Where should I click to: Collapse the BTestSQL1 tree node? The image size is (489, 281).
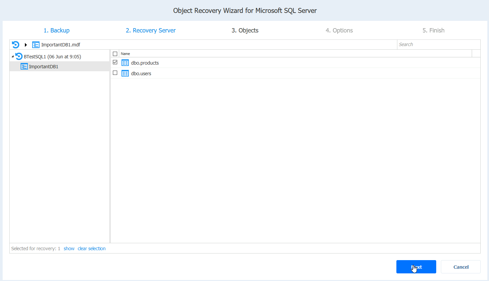pyautogui.click(x=13, y=57)
